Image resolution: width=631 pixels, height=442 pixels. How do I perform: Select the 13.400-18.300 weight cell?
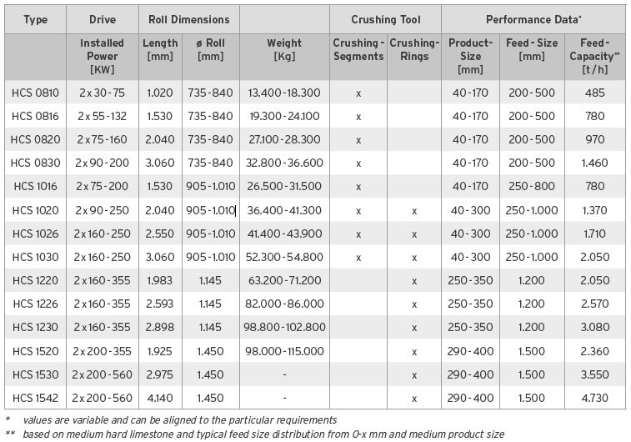coord(284,93)
